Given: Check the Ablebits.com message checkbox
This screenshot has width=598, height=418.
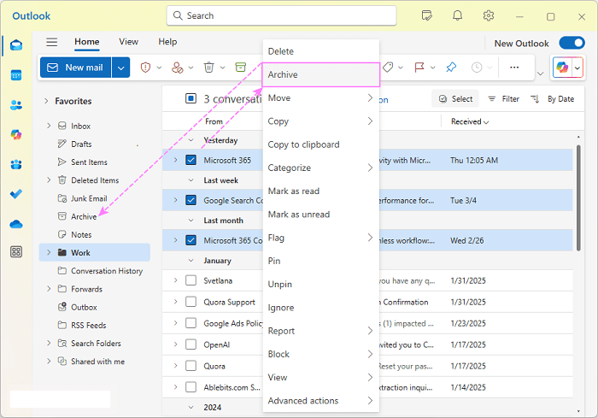Looking at the screenshot, I should coord(191,387).
